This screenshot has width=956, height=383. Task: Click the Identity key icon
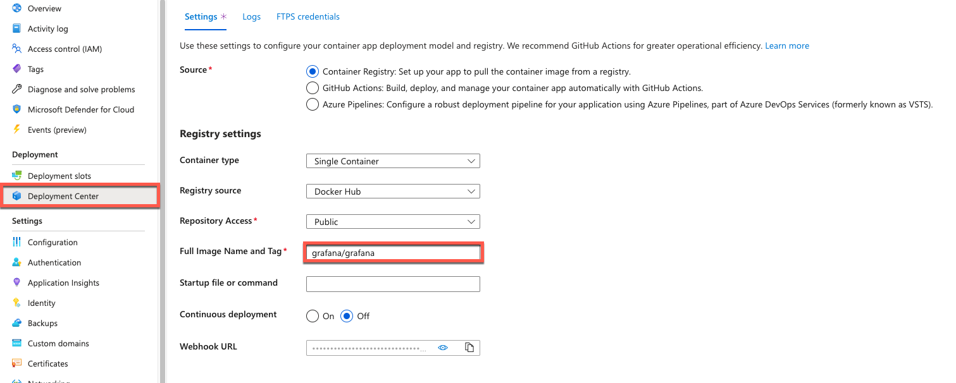click(x=17, y=303)
